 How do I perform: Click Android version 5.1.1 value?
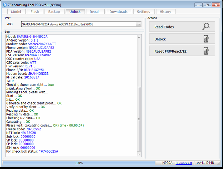(34, 40)
